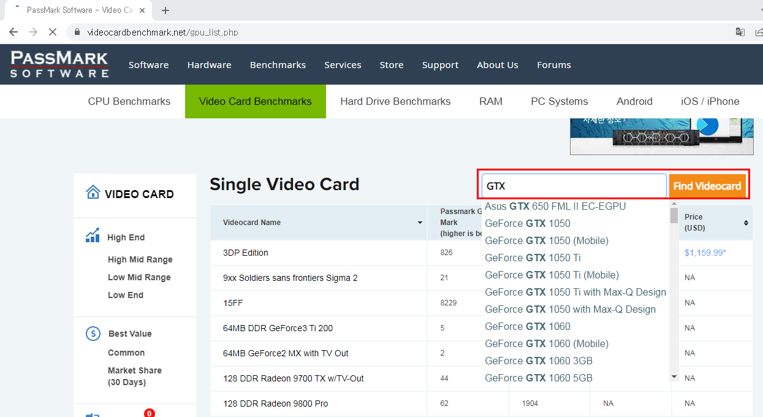
Task: Switch to Hard Drive Benchmarks tab
Action: [395, 101]
